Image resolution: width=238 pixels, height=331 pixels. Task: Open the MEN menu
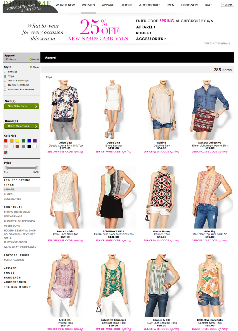171,5
